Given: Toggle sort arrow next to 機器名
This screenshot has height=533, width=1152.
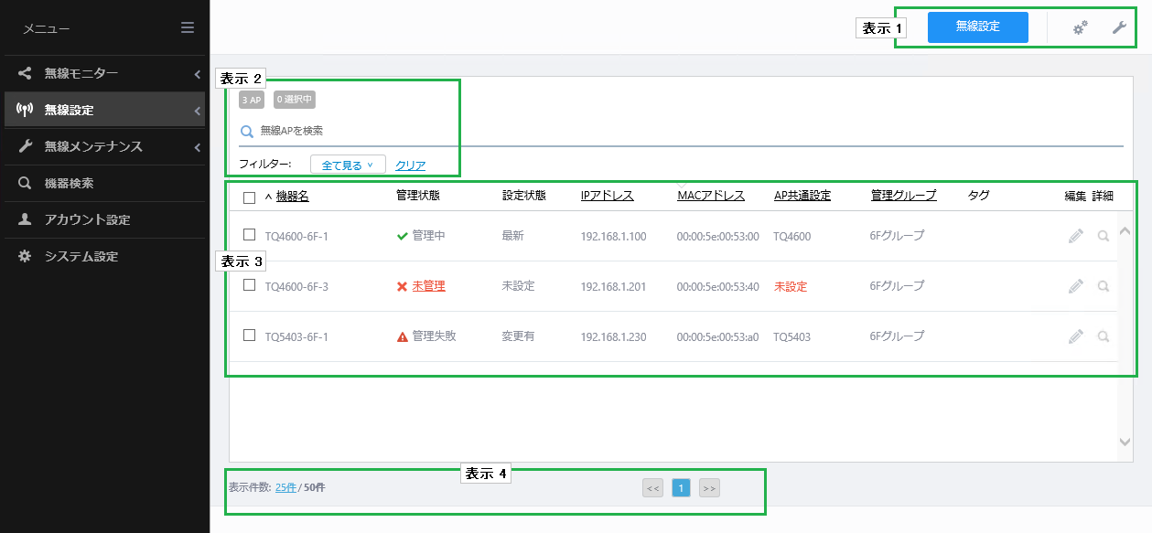Looking at the screenshot, I should [268, 197].
